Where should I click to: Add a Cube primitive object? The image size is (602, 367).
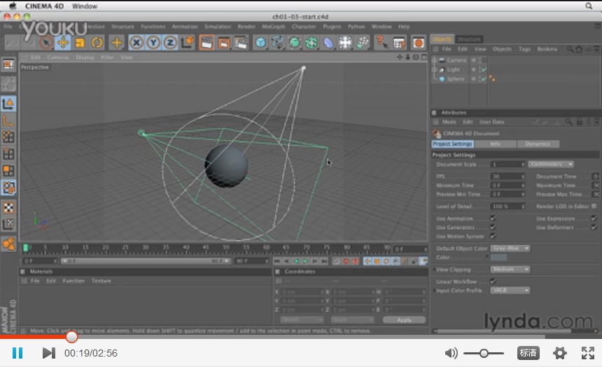[x=260, y=43]
